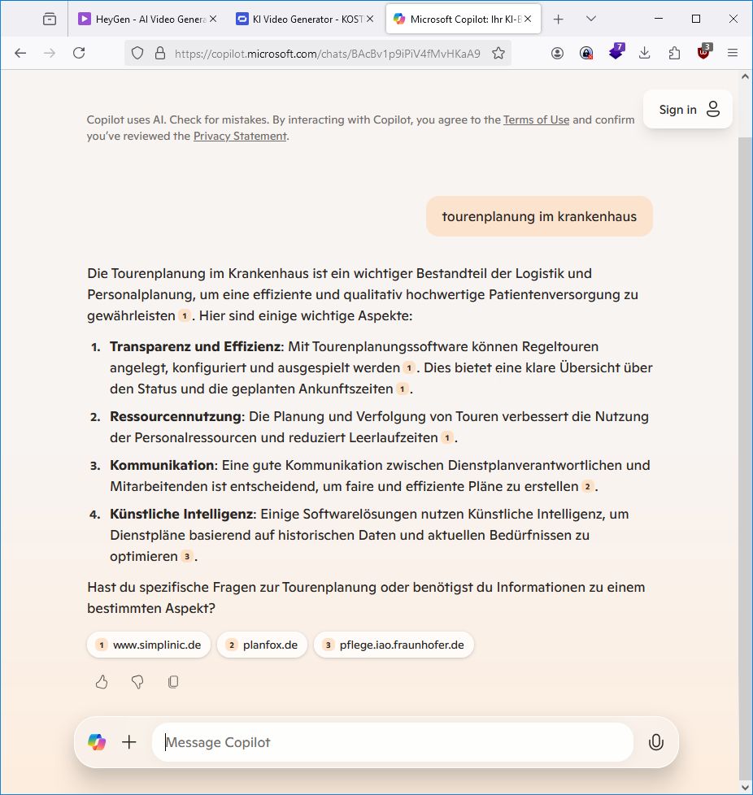This screenshot has height=795, width=753.
Task: Click citation 2 after 'Pläne zu erstellen'
Action: click(588, 487)
